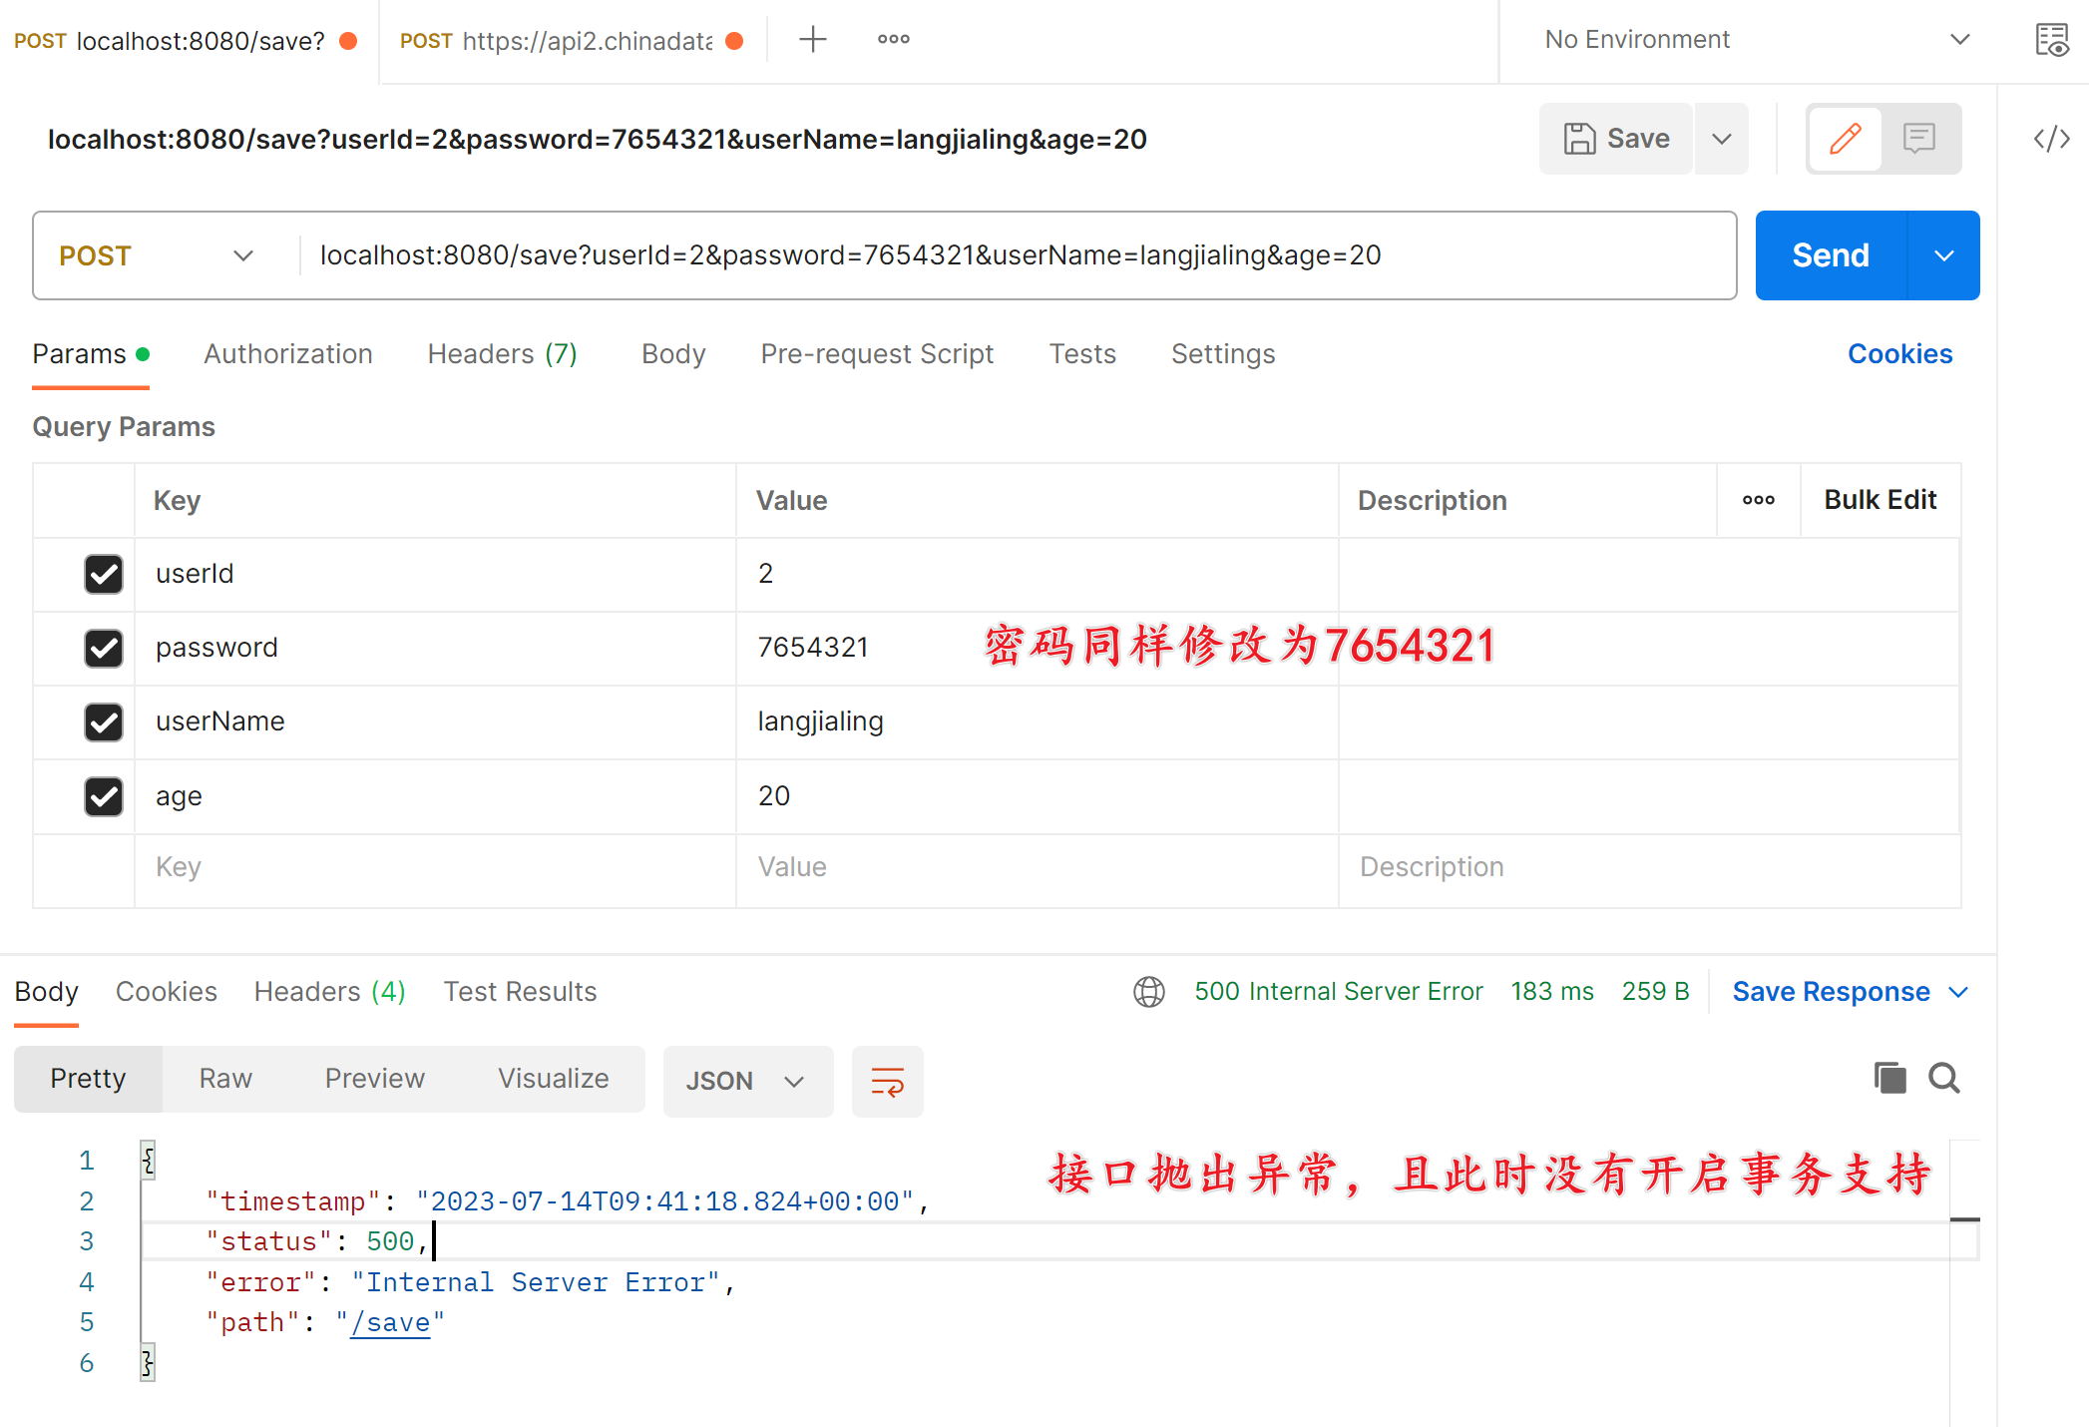Open the environment quick look icon
Screen dimensions: 2089x1427
(2051, 40)
